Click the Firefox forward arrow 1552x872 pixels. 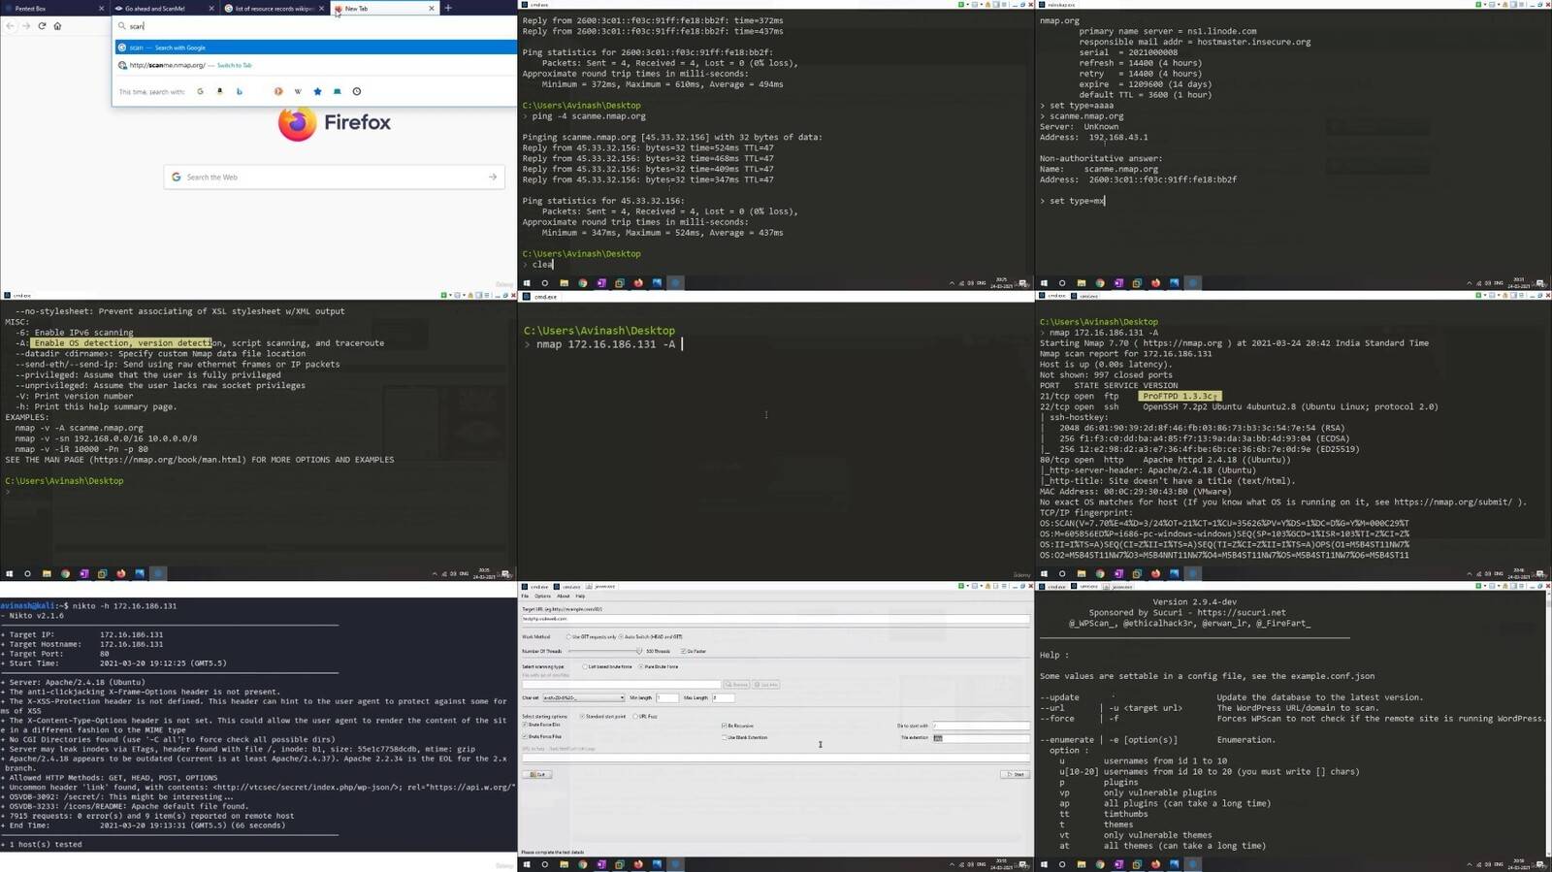pos(26,25)
